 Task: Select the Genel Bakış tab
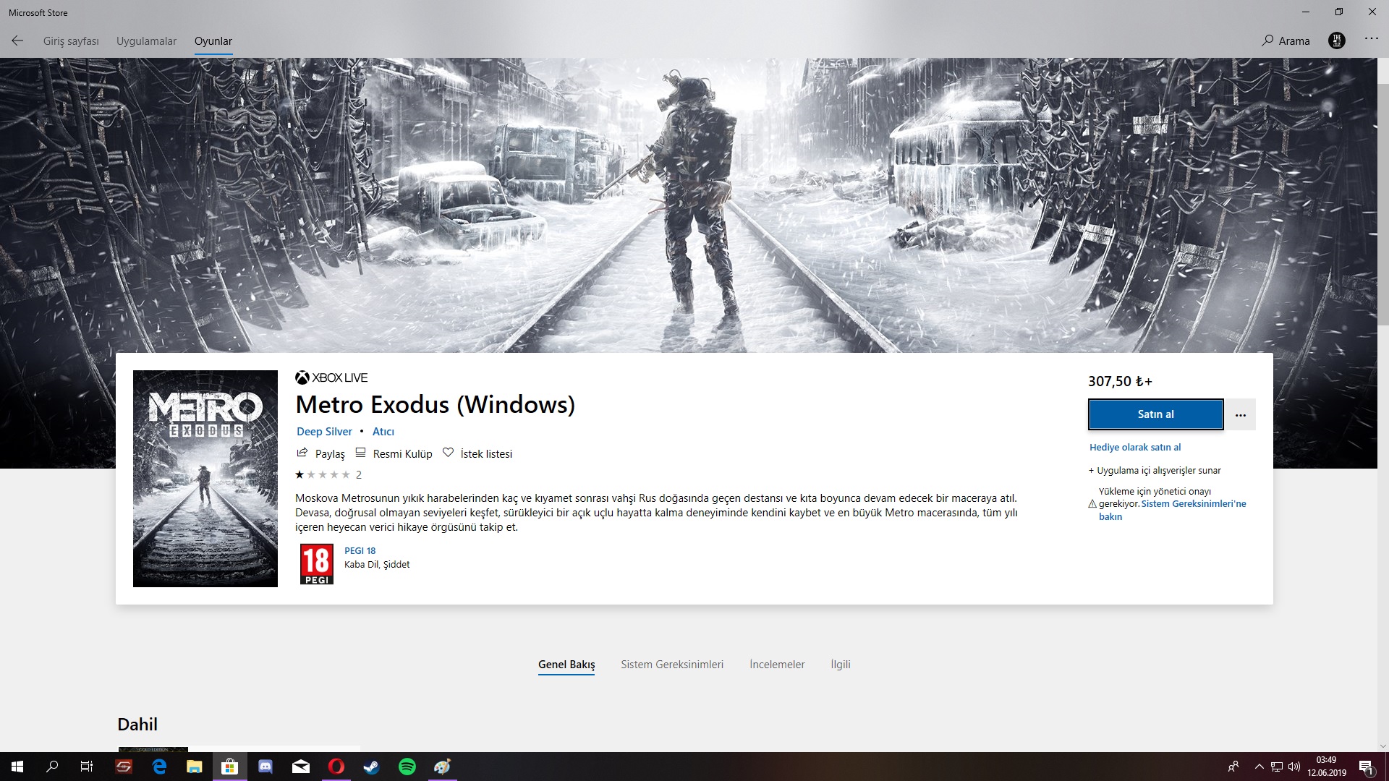click(566, 665)
